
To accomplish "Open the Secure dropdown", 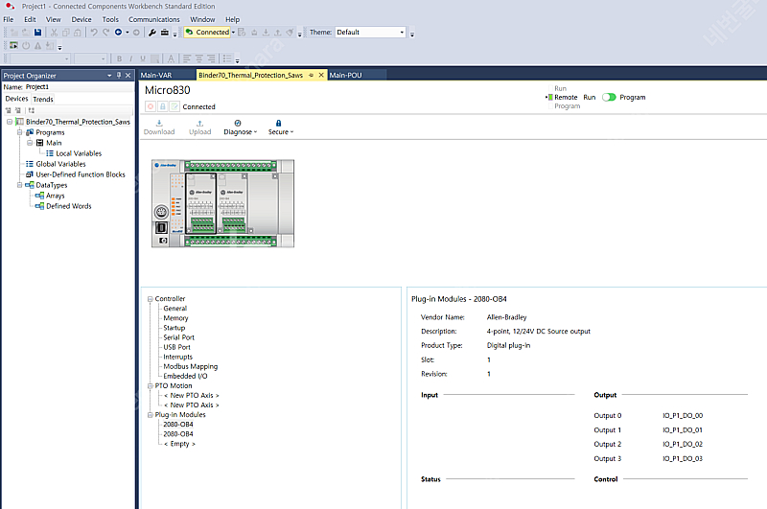I will pos(280,127).
